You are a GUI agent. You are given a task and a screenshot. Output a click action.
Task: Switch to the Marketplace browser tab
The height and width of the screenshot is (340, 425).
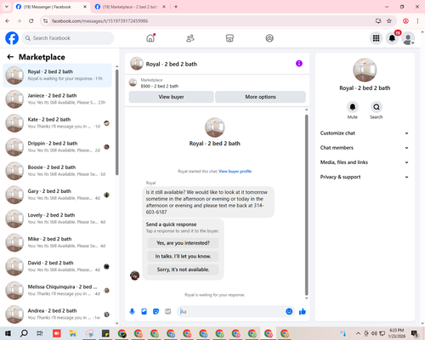click(130, 7)
